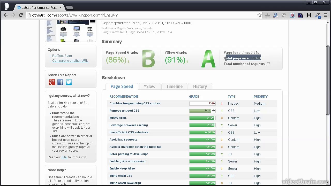This screenshot has height=186, width=331.
Task: Click the red down arrow for CSS sprites
Action: click(x=222, y=104)
